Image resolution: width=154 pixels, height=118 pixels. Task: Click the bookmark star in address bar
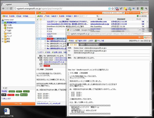(113, 8)
